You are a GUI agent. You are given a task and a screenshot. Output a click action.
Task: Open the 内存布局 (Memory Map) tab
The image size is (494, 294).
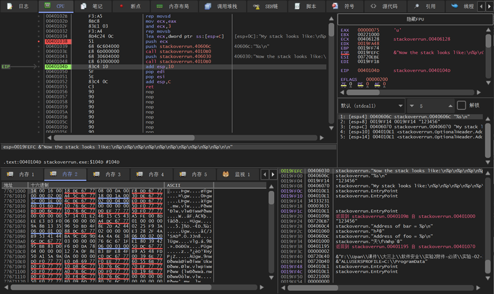click(173, 6)
